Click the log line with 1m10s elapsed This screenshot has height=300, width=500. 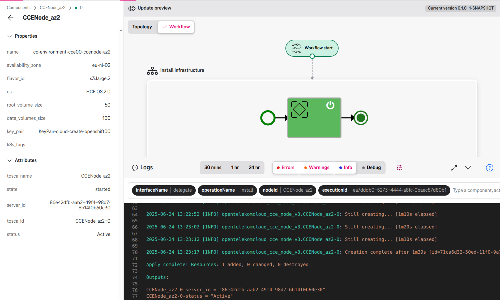tap(292, 214)
